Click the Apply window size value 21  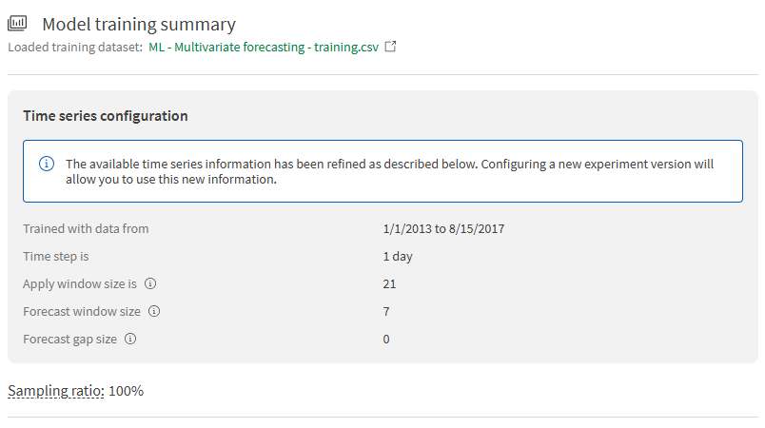click(x=389, y=283)
